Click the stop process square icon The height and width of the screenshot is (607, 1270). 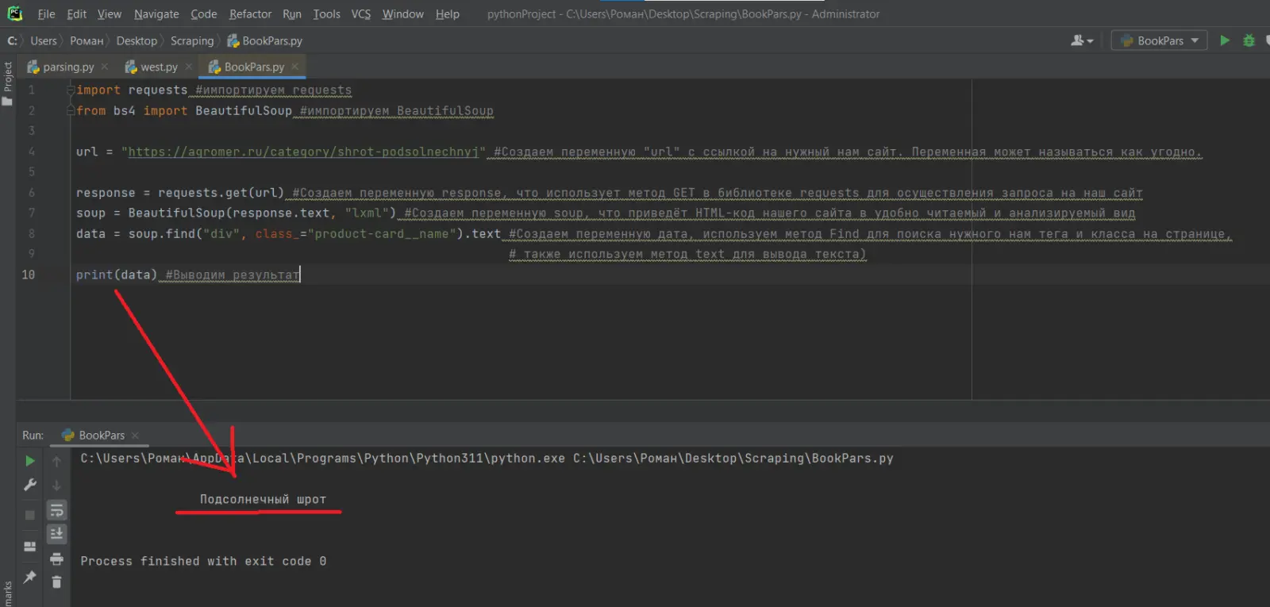30,515
